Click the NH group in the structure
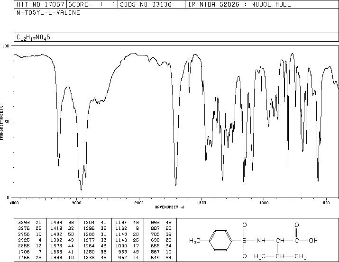The width and height of the screenshot is (339, 262). (x=261, y=240)
